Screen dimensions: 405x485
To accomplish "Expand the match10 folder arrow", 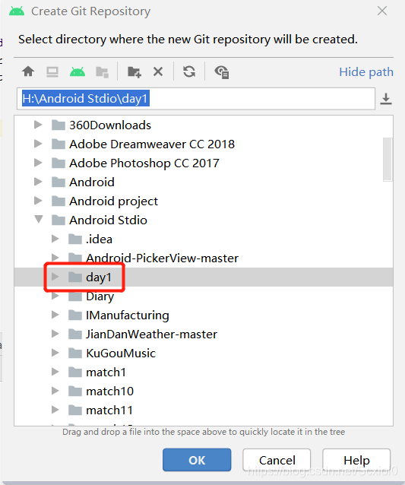I will coord(55,391).
